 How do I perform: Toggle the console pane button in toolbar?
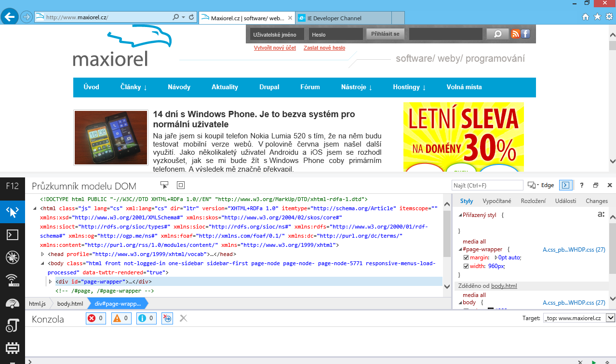pos(565,185)
